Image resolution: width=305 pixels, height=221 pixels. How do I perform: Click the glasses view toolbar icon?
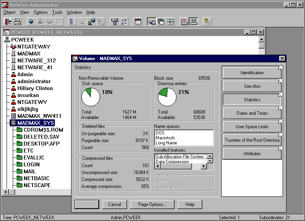click(x=193, y=22)
